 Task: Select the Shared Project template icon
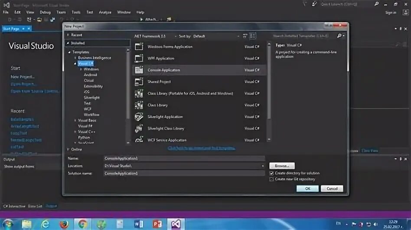[139, 82]
